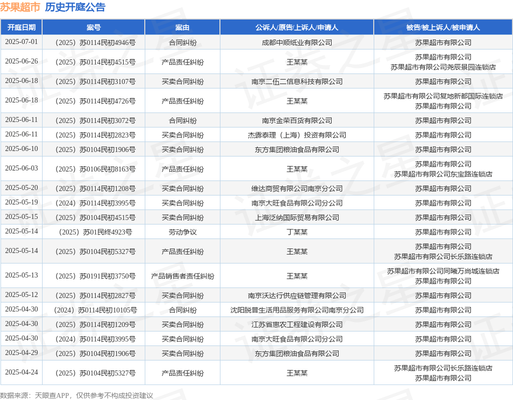Open 沈阳脱普生活用品服务有限公司南京分公司 entry
Image resolution: width=513 pixels, height=400 pixels.
[x=297, y=310]
